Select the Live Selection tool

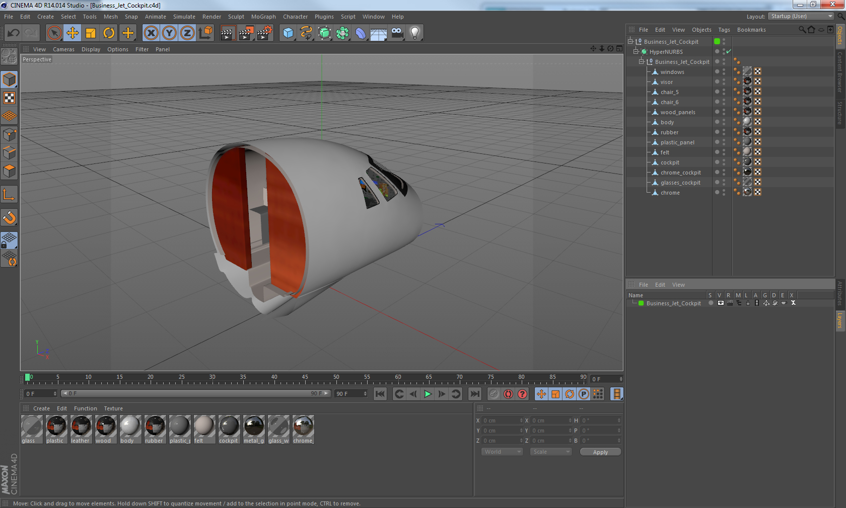pos(54,33)
